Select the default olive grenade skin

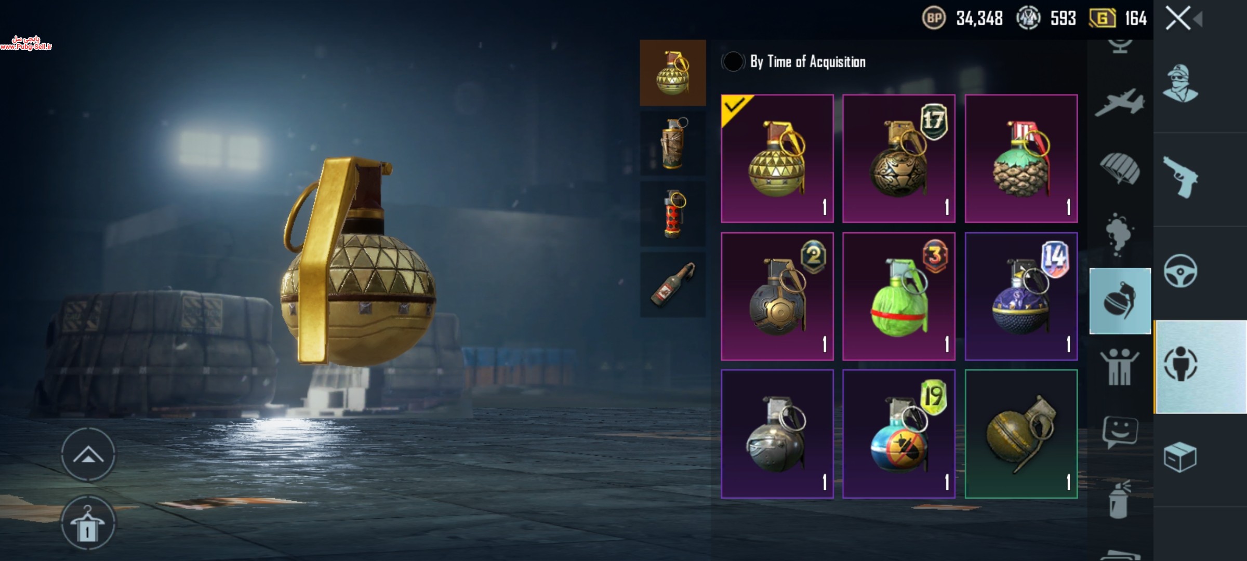coord(1021,434)
